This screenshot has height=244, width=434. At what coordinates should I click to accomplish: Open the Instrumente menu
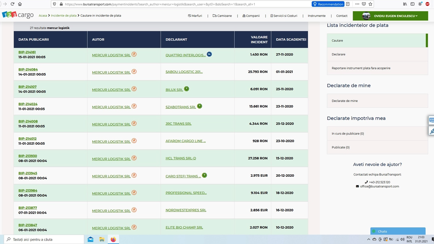pos(317,16)
